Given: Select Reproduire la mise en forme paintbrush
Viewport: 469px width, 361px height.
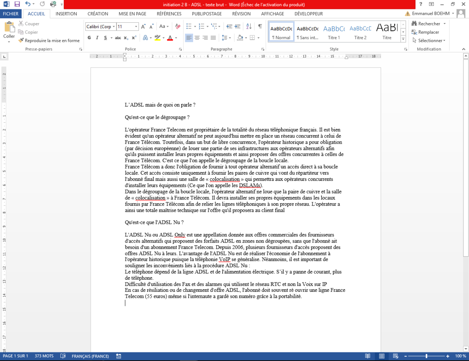Looking at the screenshot, I should point(49,40).
